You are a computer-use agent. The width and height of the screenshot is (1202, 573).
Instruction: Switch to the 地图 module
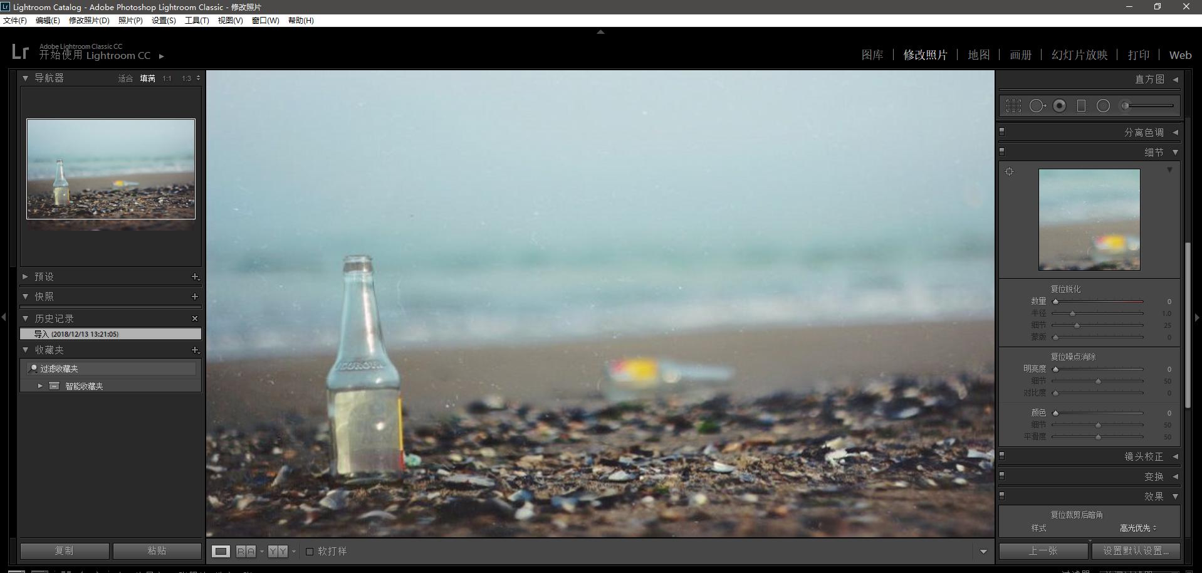tap(979, 55)
